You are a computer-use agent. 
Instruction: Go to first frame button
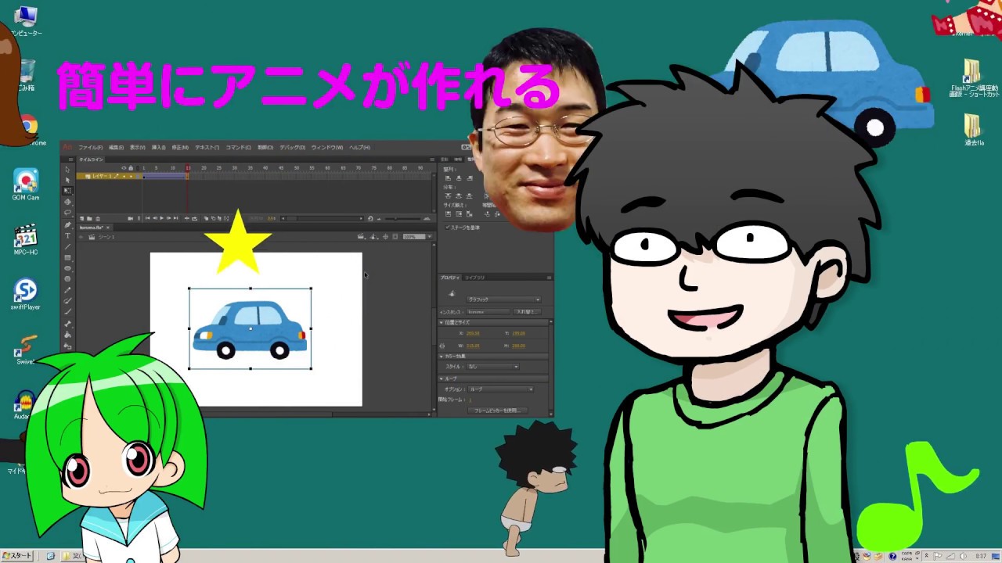pyautogui.click(x=147, y=218)
